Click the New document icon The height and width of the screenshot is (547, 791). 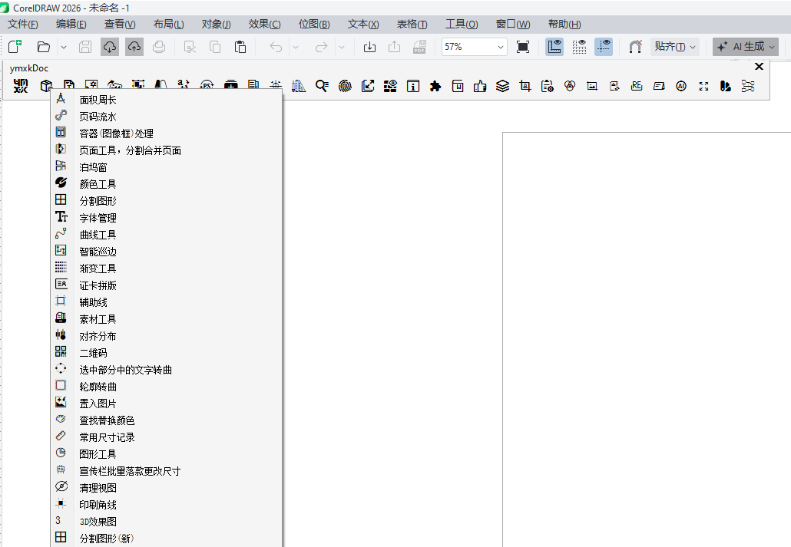tap(15, 47)
